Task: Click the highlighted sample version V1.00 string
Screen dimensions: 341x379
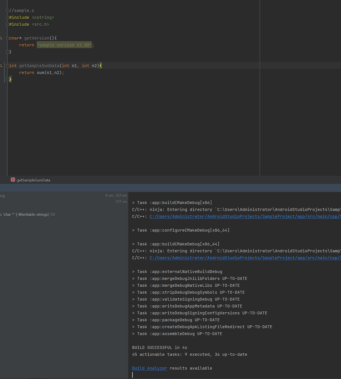Action: pyautogui.click(x=64, y=45)
